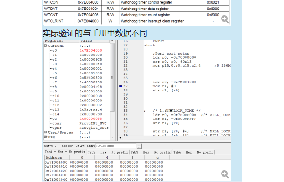The width and height of the screenshot is (284, 182).
Task: Click r0 value 0x7E004000
Action: (90, 50)
